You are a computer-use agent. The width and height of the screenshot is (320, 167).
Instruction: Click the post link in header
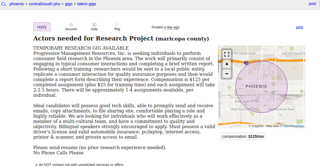coord(313,4)
